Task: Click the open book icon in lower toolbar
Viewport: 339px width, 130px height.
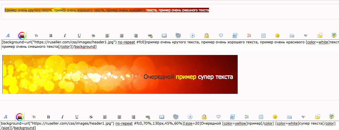Action: tap(162, 117)
